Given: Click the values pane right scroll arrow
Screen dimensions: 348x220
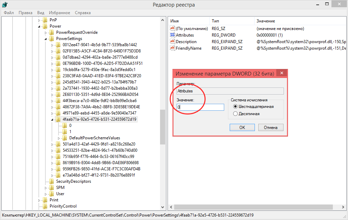Looking at the screenshot, I should [343, 207].
